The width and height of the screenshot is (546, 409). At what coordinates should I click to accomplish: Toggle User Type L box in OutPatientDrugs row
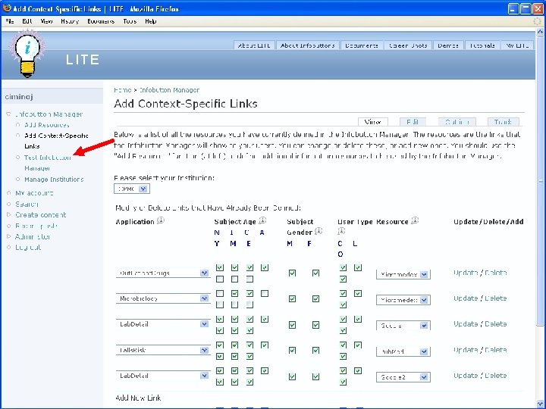point(358,267)
